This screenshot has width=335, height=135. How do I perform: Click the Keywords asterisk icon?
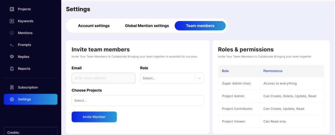[x=12, y=21]
